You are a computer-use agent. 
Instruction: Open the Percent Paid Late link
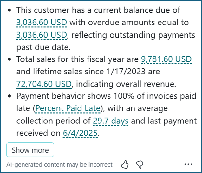[68, 109]
